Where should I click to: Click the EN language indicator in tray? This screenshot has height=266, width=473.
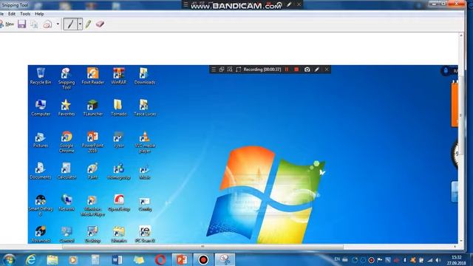[337, 259]
